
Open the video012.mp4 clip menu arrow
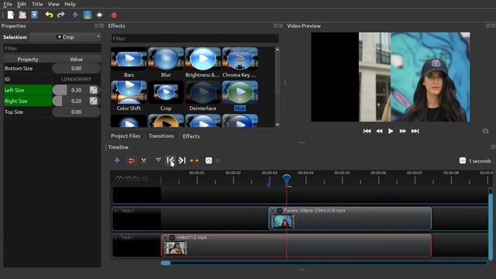(166, 238)
